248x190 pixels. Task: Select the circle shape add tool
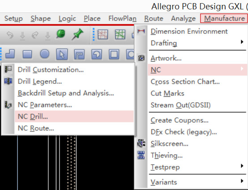45,54
